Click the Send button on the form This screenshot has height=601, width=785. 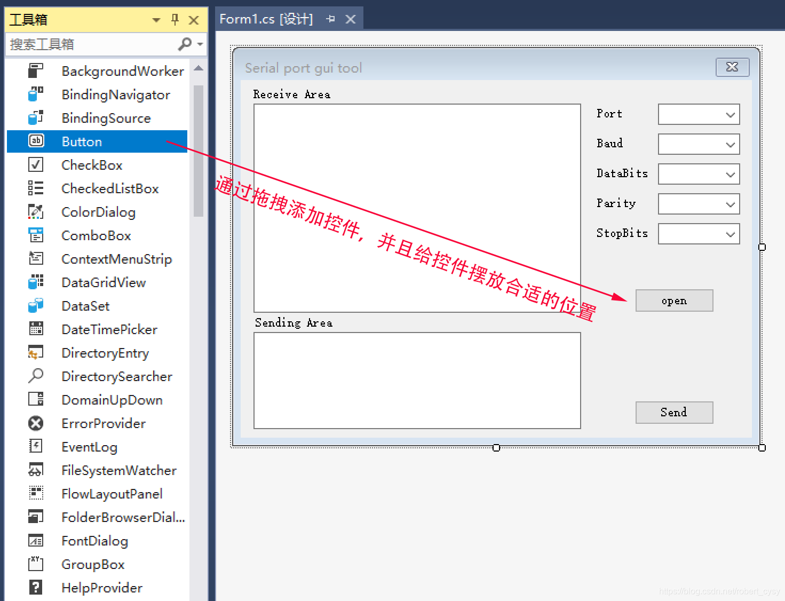point(674,413)
